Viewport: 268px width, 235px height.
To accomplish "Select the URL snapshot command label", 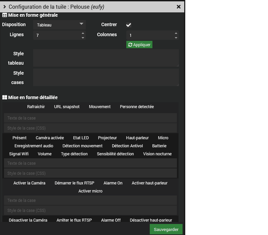I will 67,107.
